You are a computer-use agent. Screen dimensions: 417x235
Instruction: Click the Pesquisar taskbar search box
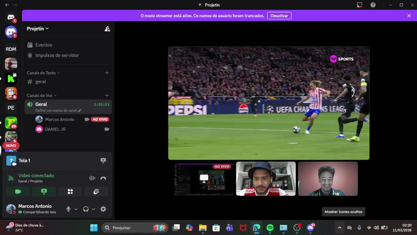(136, 228)
